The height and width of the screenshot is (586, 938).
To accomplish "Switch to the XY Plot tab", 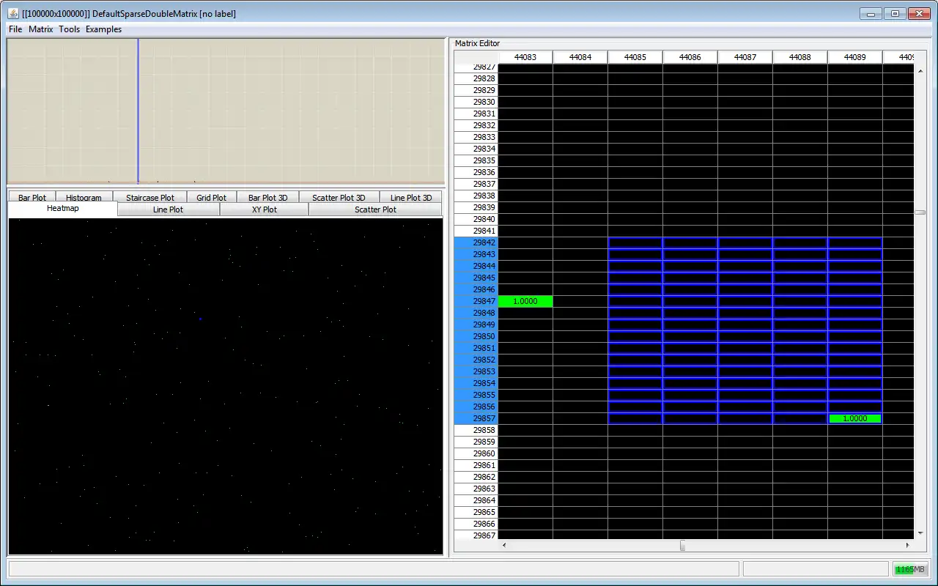I will pyautogui.click(x=264, y=209).
